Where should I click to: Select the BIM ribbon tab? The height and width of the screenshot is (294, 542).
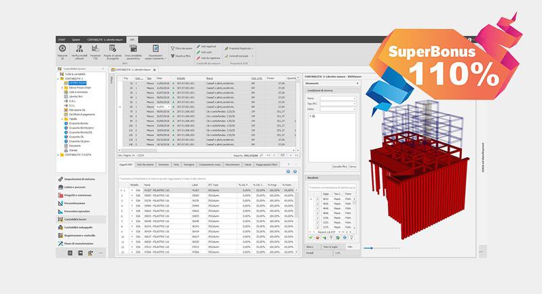click(132, 40)
